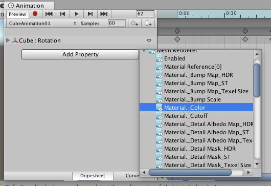Select the highlighted Material._Color property
This screenshot has height=186, width=271.
[x=196, y=108]
